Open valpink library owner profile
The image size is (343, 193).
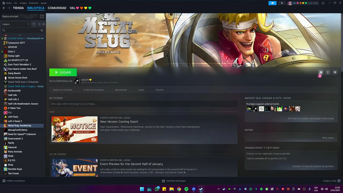[x=86, y=80]
